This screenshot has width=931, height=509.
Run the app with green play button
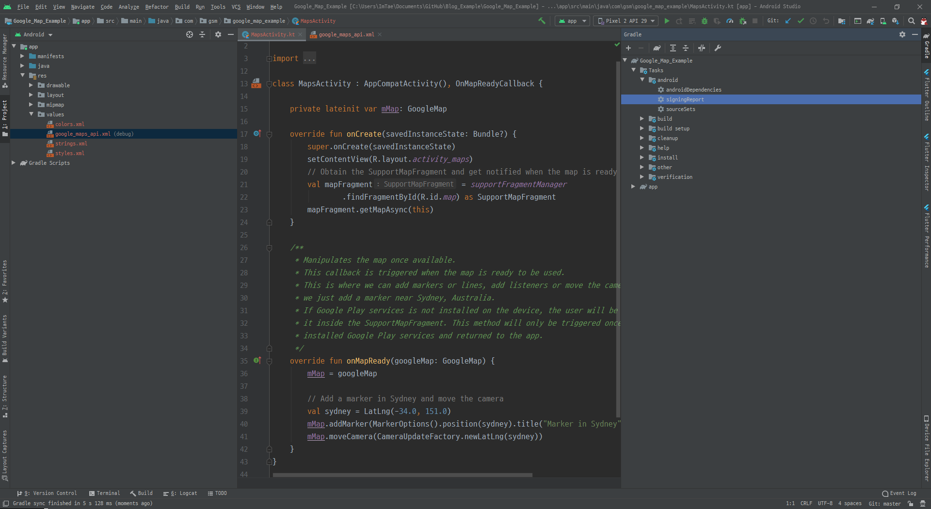(x=667, y=21)
